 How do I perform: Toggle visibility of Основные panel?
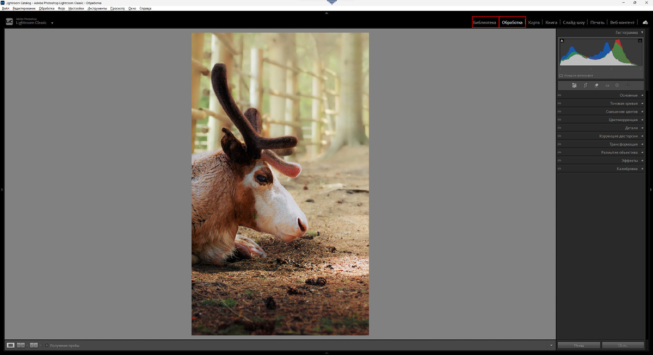[559, 95]
